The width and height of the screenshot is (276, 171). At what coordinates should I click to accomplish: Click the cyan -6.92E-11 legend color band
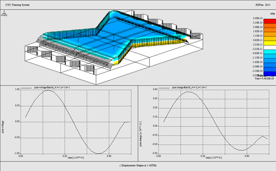(270, 52)
